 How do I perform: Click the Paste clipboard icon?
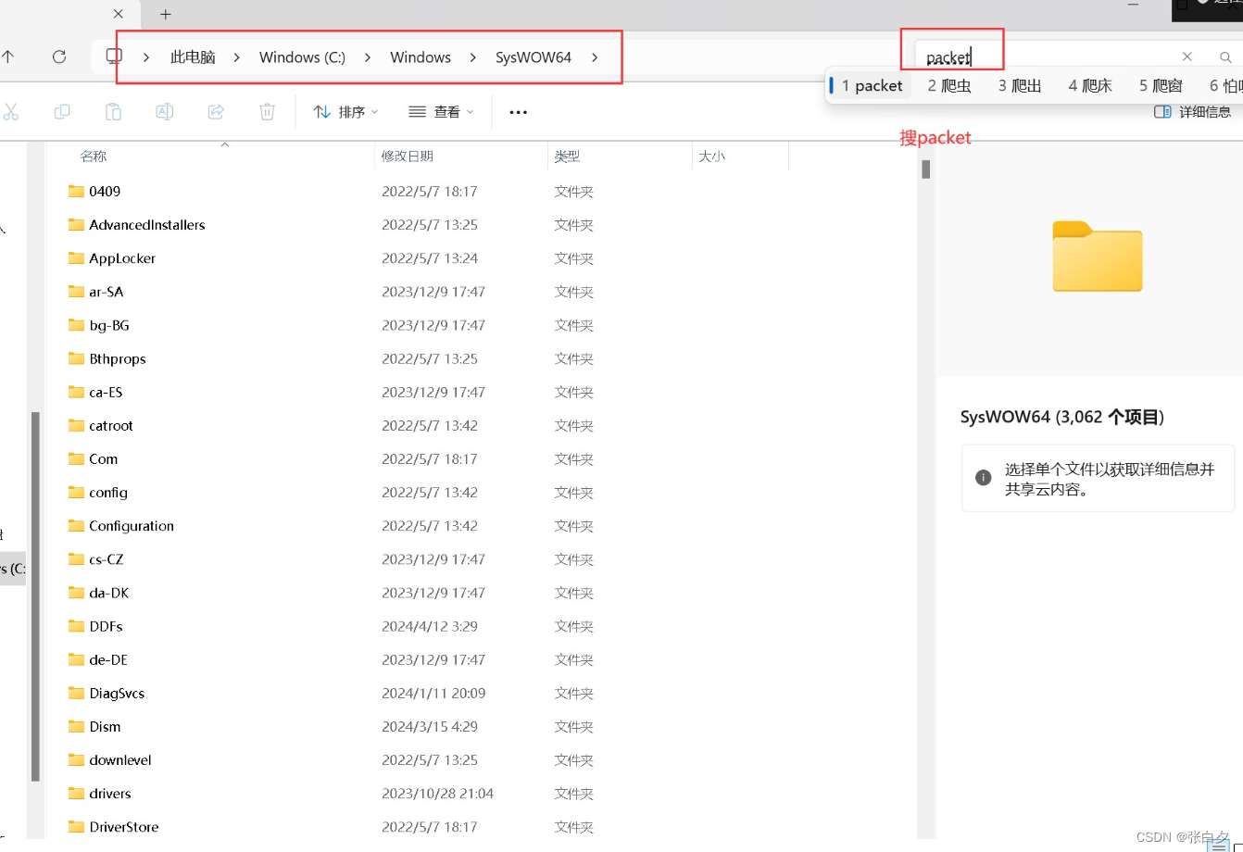point(113,112)
